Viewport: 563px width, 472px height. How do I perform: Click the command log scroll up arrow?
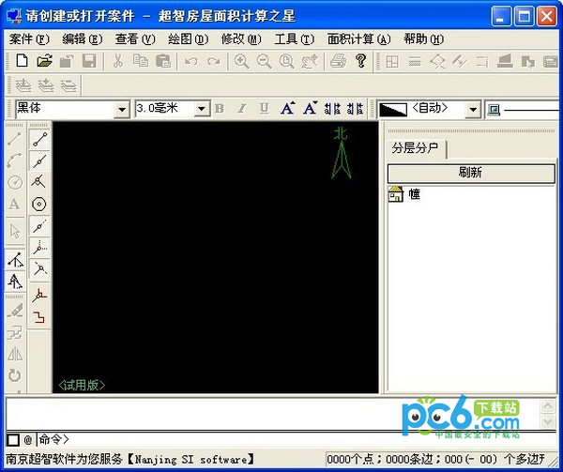click(x=548, y=406)
